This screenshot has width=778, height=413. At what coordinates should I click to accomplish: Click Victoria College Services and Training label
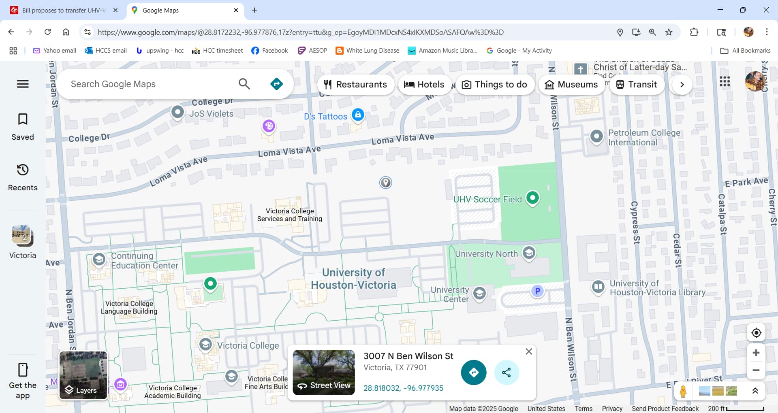pos(289,215)
